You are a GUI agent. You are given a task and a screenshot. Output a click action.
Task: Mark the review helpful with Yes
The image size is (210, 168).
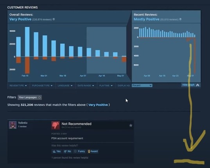click(57, 152)
